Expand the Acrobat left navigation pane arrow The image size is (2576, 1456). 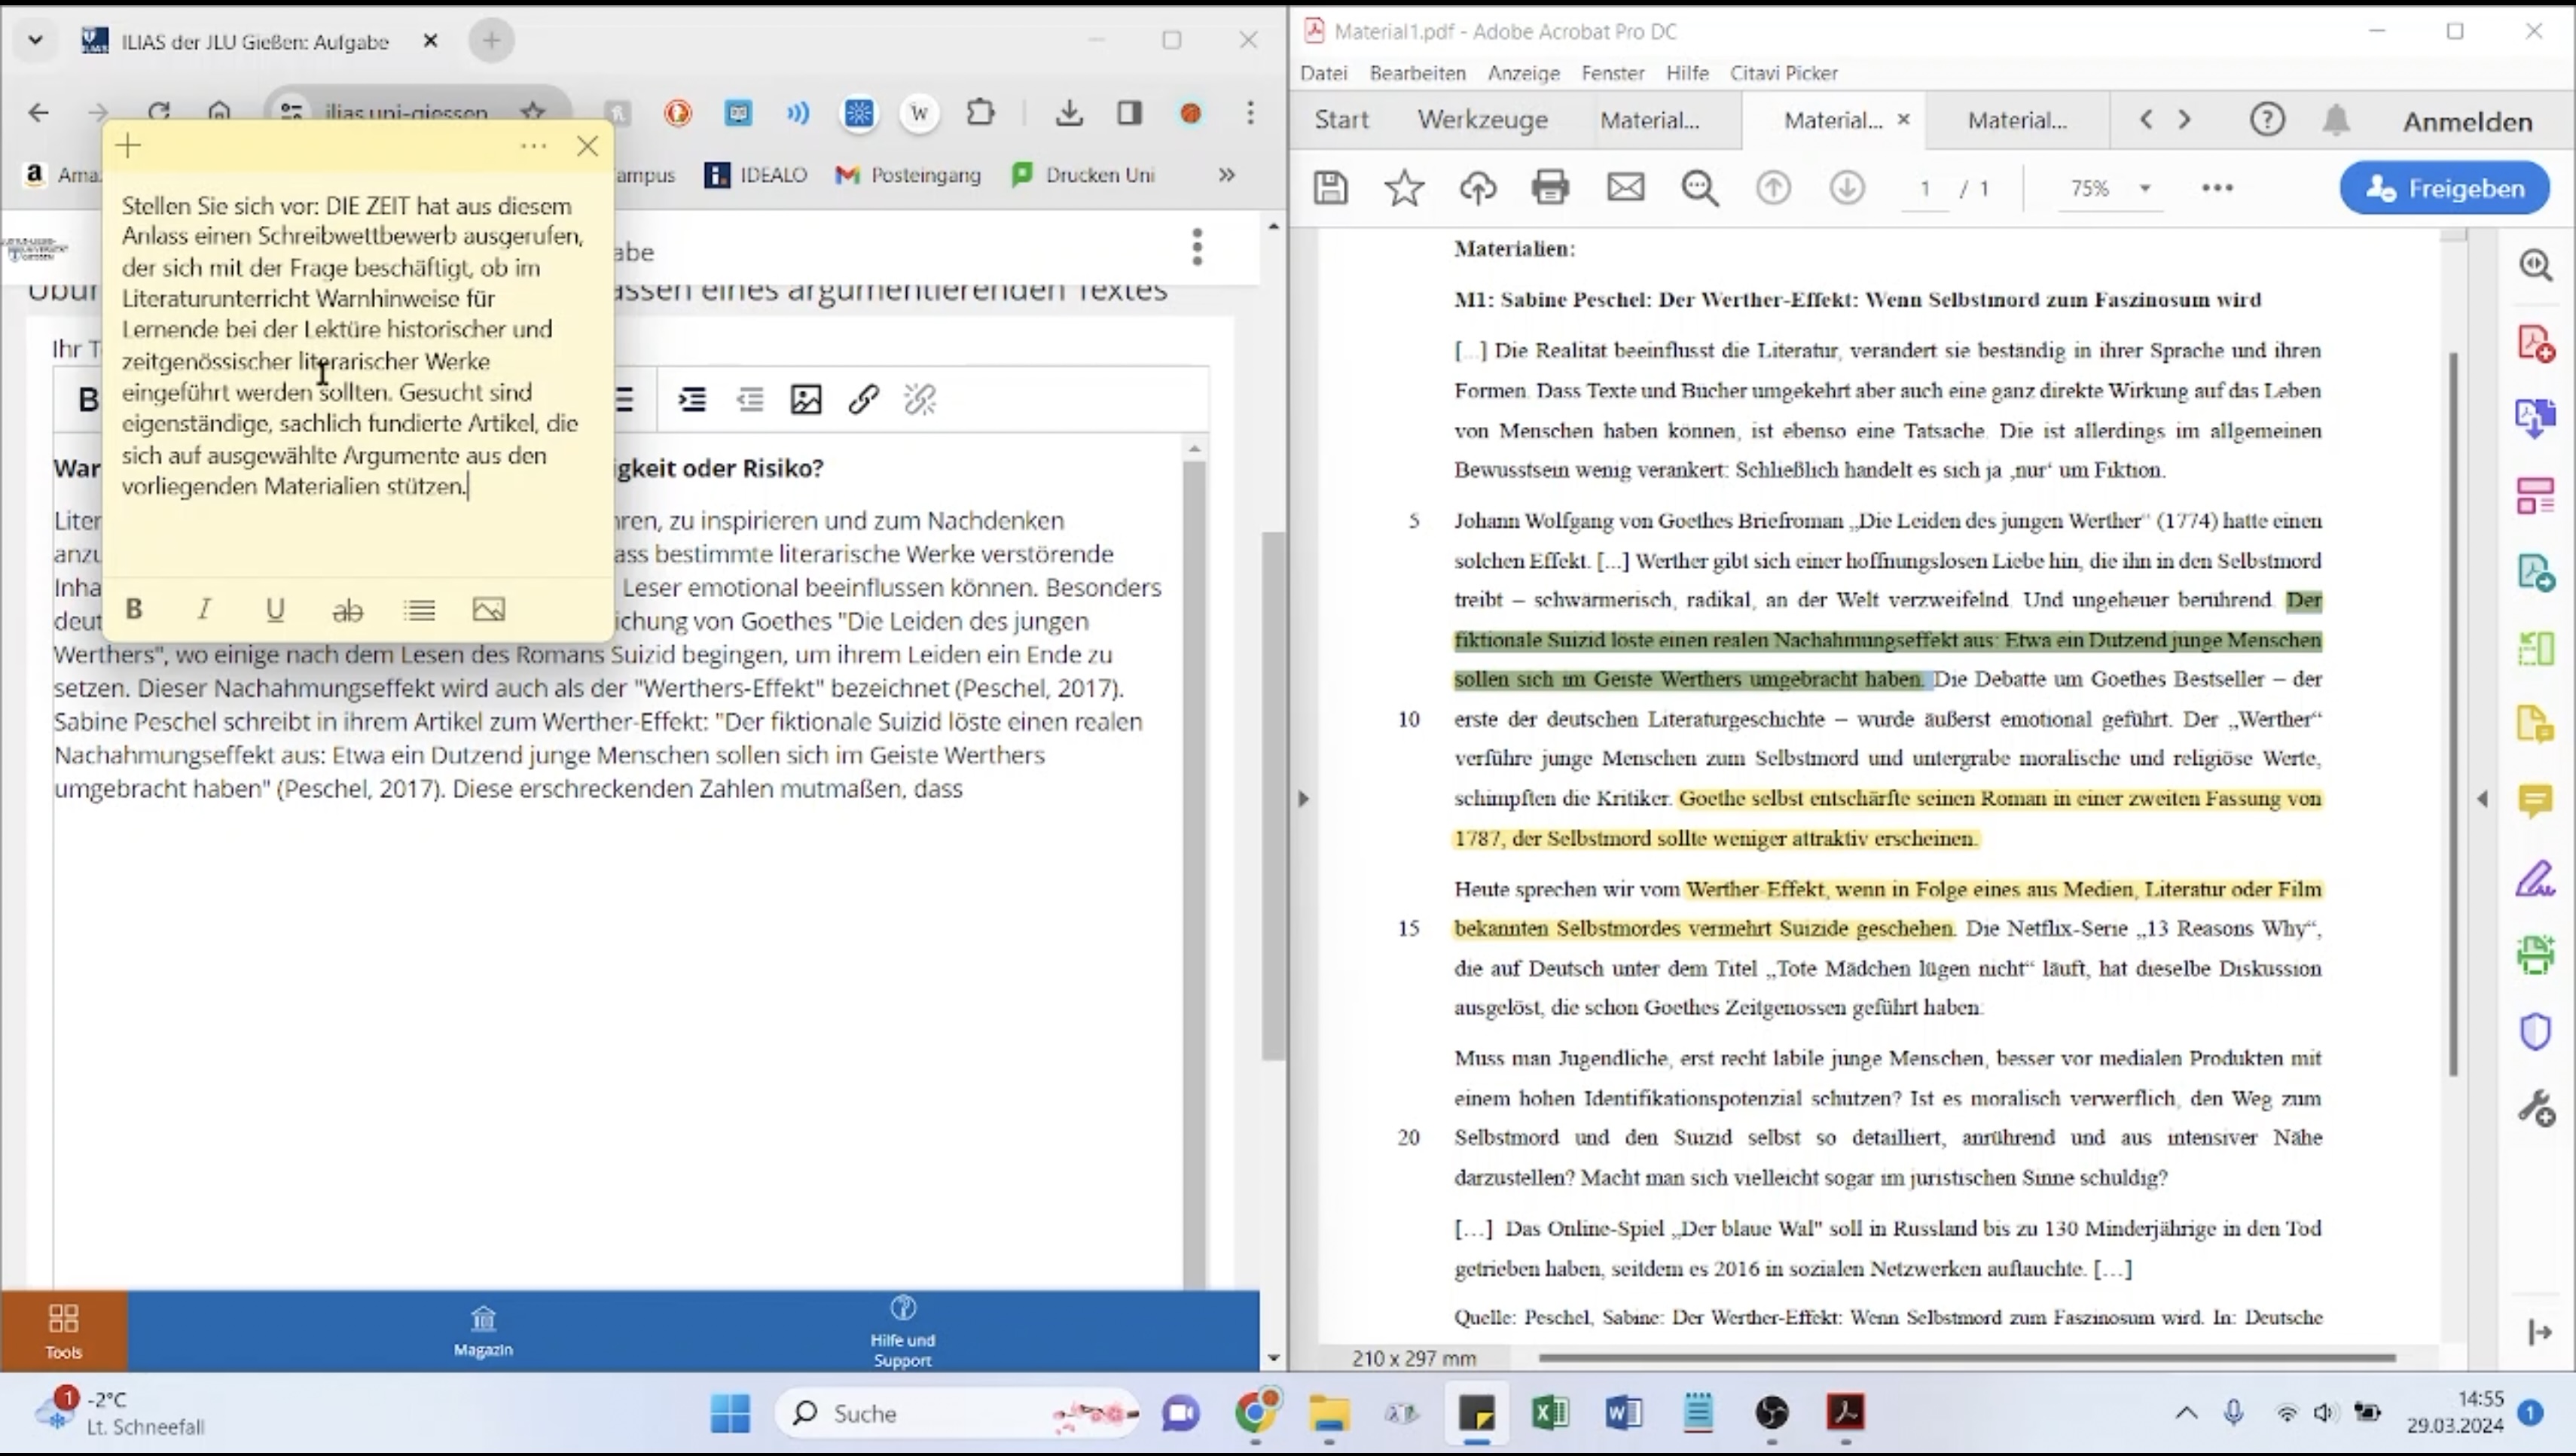1302,799
